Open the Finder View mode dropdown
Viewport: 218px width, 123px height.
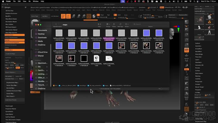coord(99,24)
